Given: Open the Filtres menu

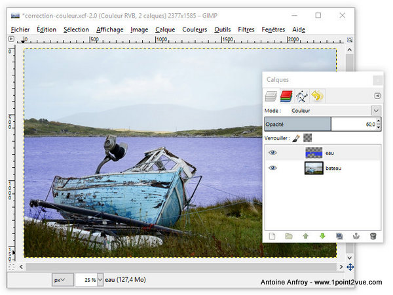Looking at the screenshot, I should (246, 29).
